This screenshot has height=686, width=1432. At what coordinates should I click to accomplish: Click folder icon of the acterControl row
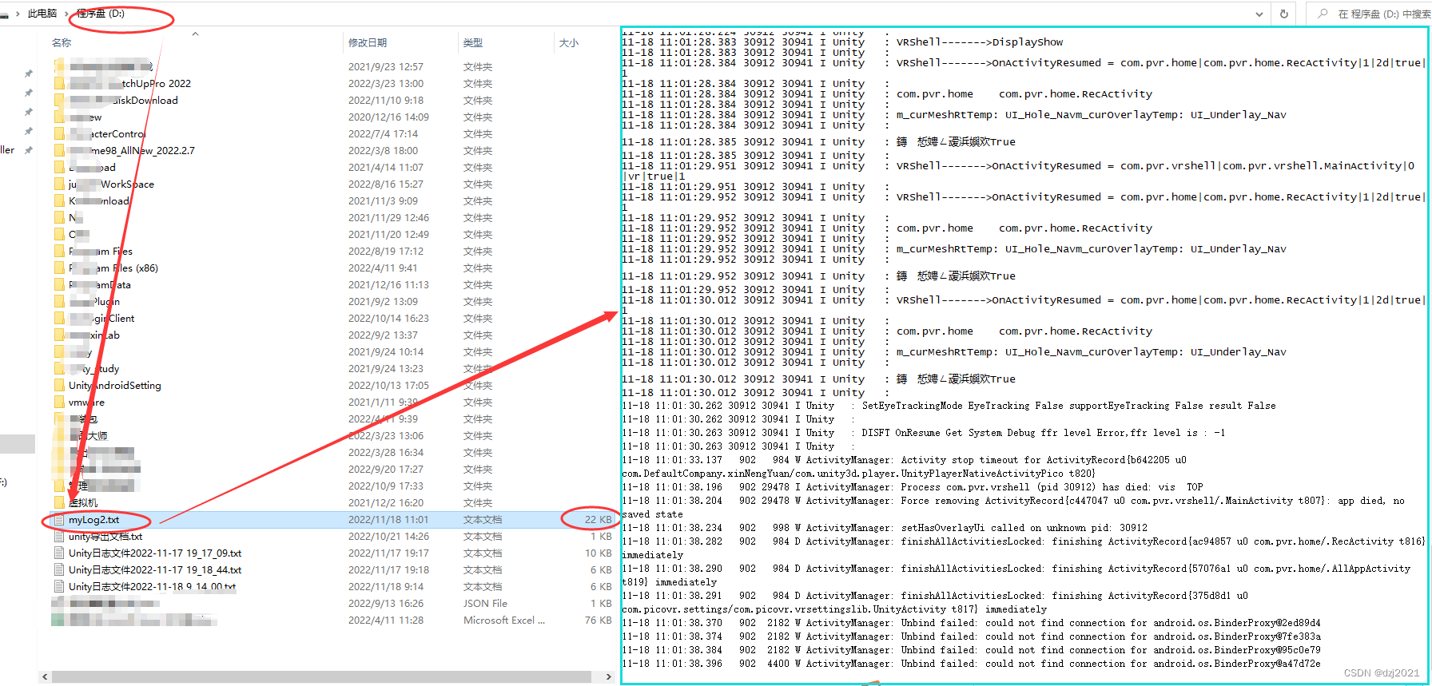pyautogui.click(x=59, y=133)
